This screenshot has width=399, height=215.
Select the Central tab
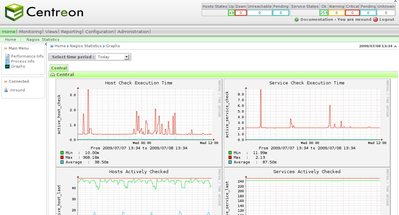tap(59, 68)
